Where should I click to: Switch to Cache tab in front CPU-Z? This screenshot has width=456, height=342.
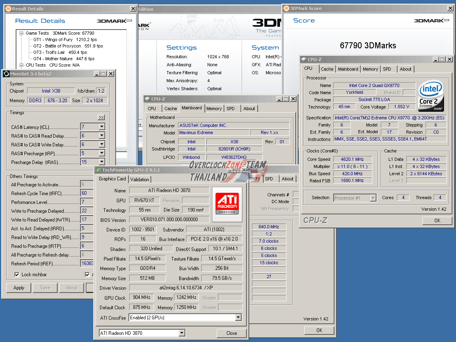click(327, 69)
